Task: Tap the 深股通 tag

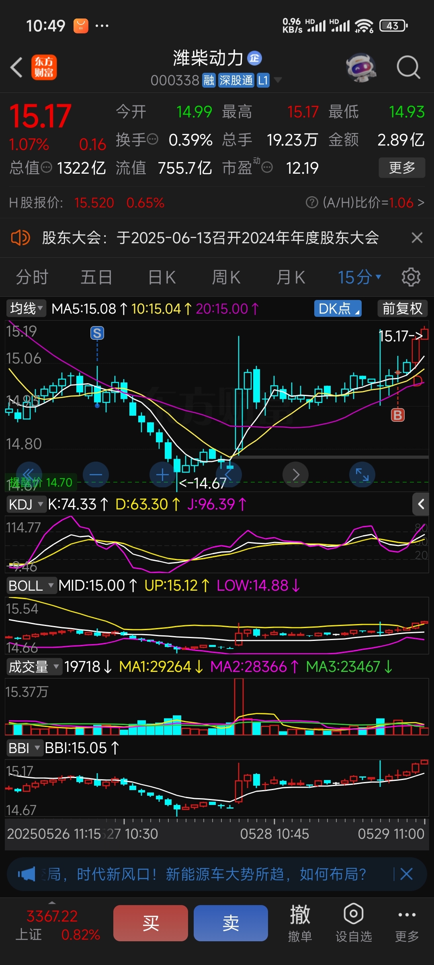Action: click(236, 80)
